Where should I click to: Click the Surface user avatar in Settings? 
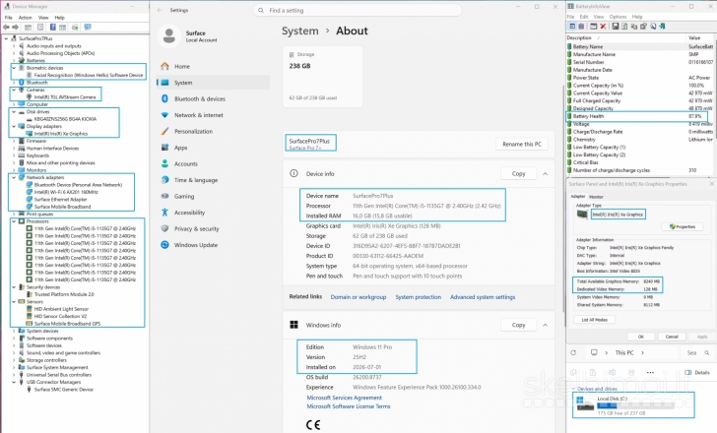point(169,36)
